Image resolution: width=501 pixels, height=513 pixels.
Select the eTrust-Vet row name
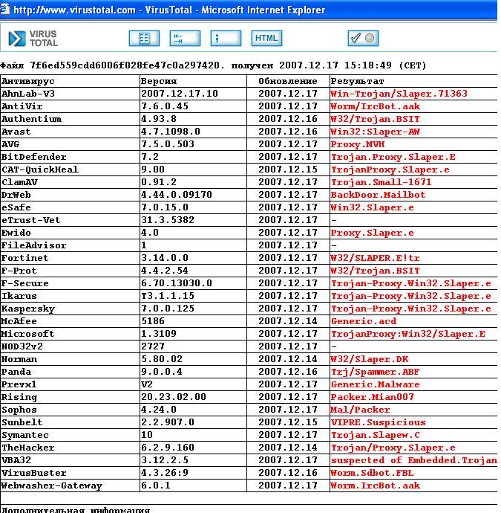pos(31,220)
